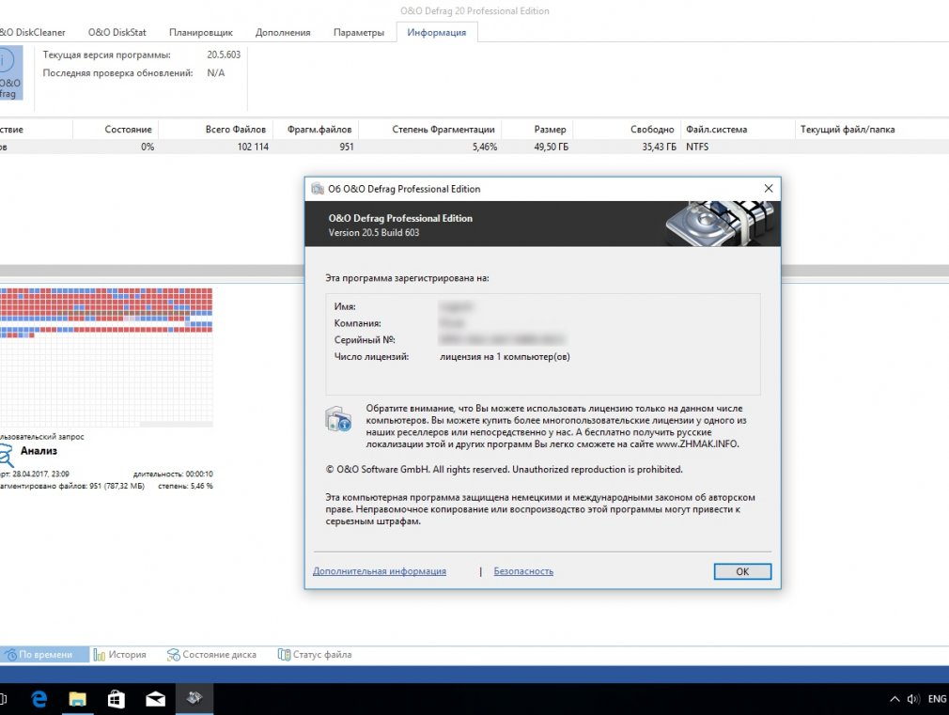
Task: Open File Explorer from the taskbar
Action: pos(77,699)
